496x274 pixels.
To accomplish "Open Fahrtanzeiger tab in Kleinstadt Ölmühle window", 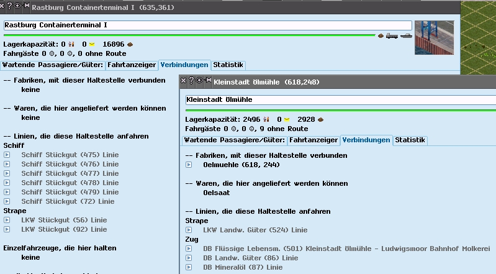I will pyautogui.click(x=313, y=140).
